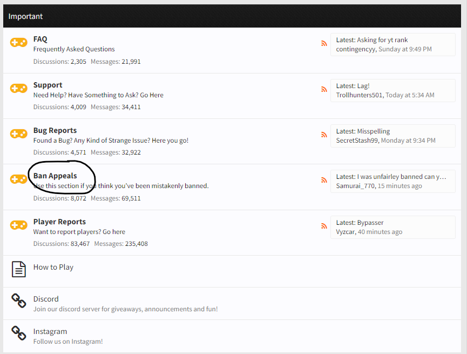The image size is (467, 354).
Task: Click the Player Reports gamepad icon
Action: pyautogui.click(x=19, y=225)
